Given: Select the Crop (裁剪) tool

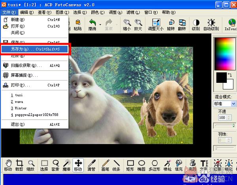Looking at the screenshot, I should 19,165.
